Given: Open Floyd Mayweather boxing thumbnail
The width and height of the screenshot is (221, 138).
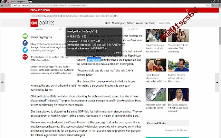Looking at the screenshot, I should [x=156, y=65].
